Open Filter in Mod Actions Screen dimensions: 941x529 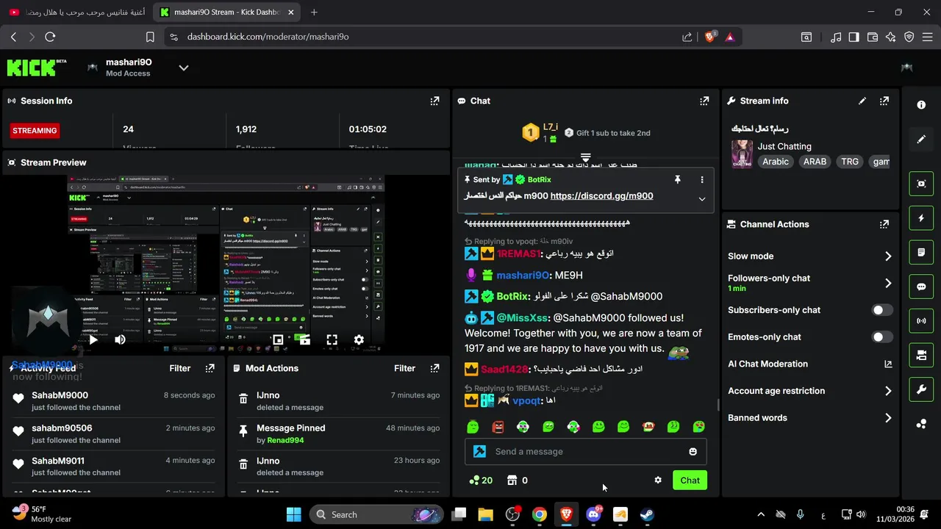pos(405,368)
